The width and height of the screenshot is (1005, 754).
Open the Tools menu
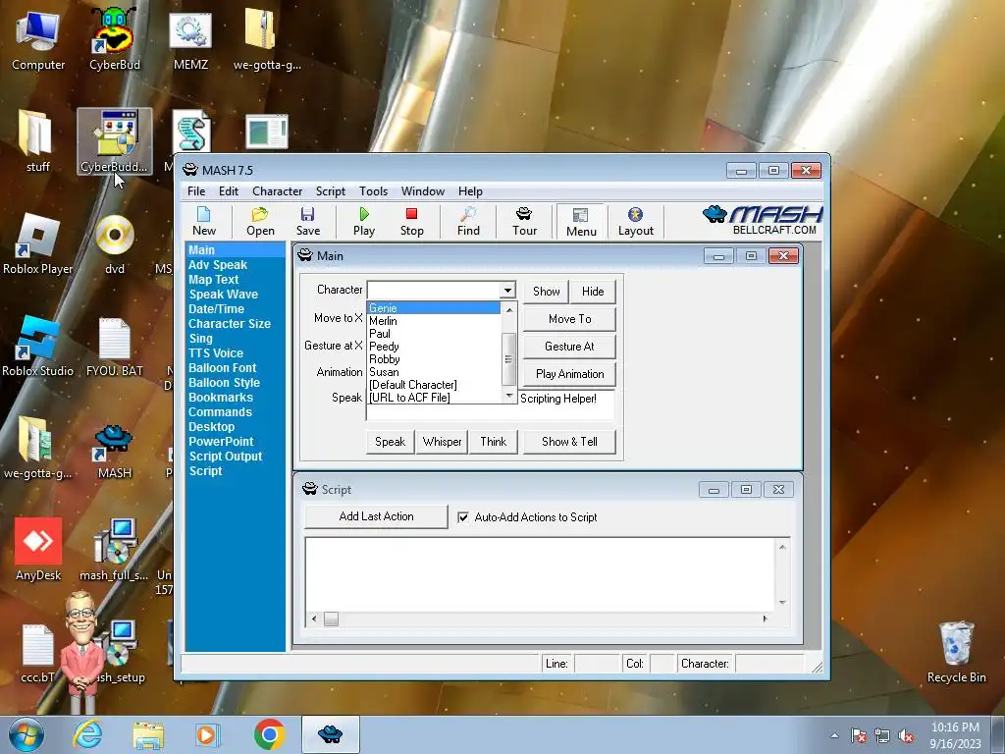[x=373, y=191]
